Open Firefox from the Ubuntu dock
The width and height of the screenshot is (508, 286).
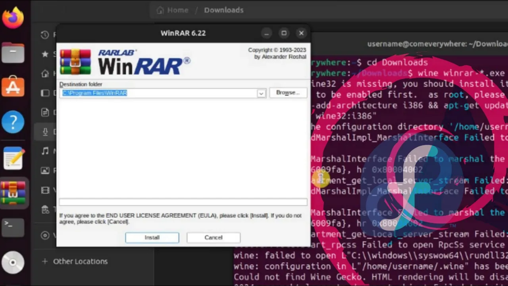point(13,18)
